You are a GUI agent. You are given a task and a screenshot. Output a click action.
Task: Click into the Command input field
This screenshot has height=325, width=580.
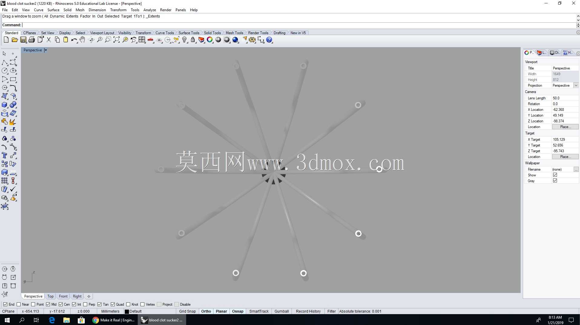[x=298, y=25]
